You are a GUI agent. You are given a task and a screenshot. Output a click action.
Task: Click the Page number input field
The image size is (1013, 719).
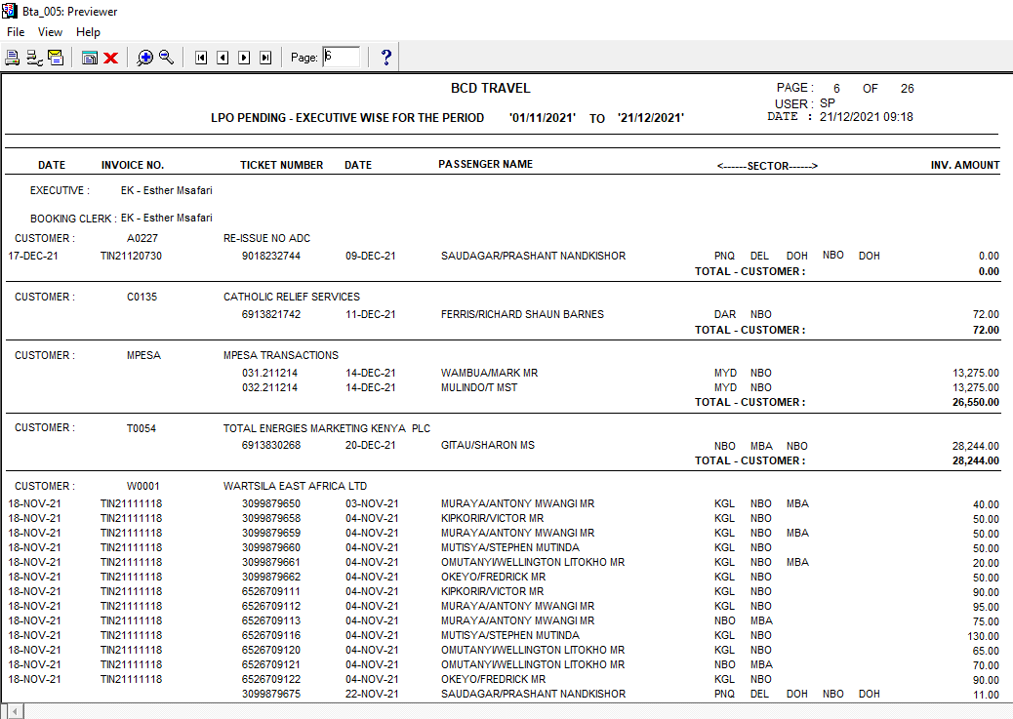[x=342, y=57]
